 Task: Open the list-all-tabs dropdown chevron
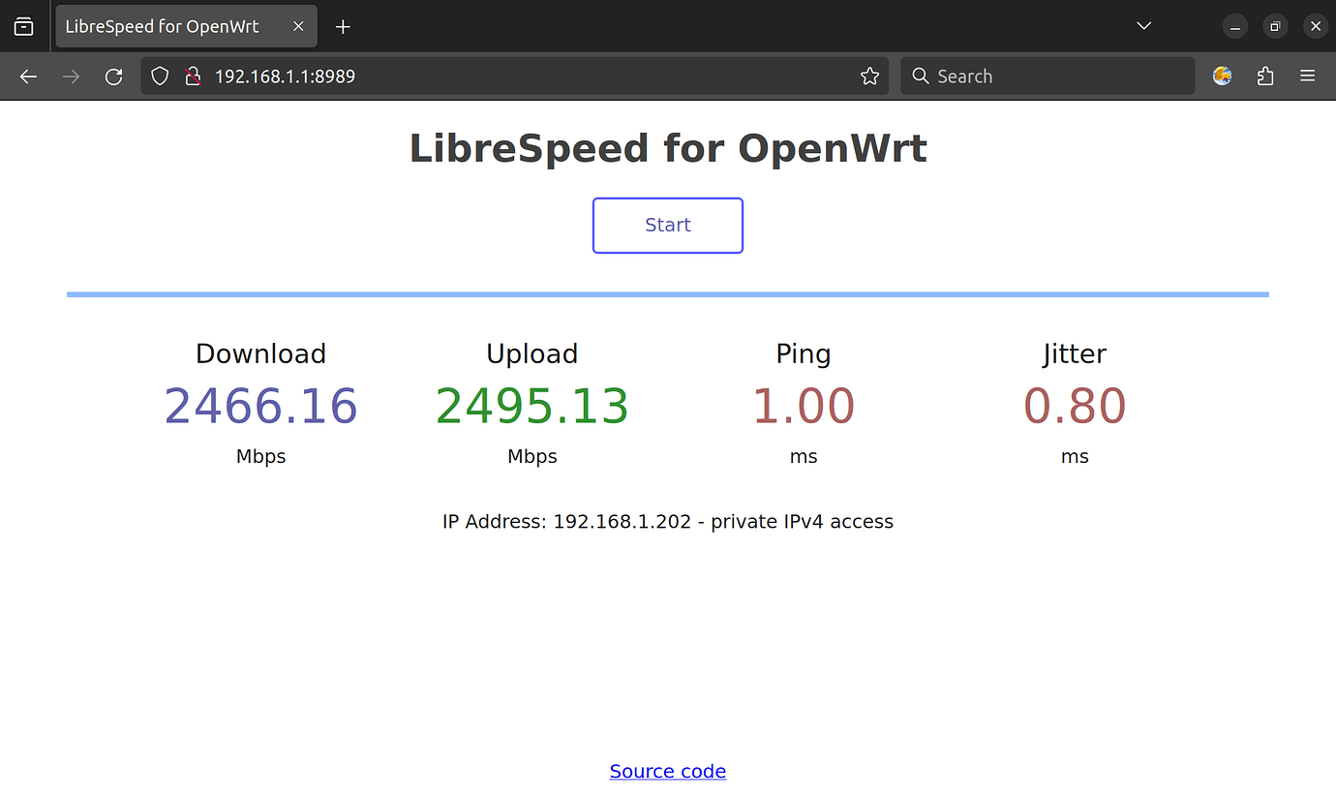point(1143,26)
